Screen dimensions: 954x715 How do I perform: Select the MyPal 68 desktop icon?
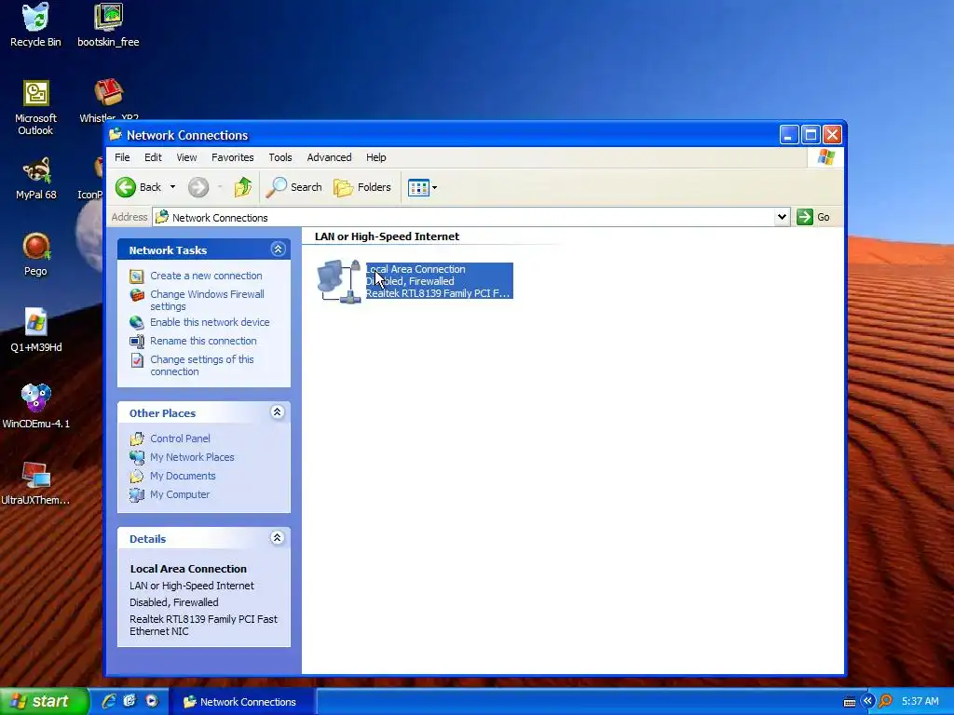[36, 179]
